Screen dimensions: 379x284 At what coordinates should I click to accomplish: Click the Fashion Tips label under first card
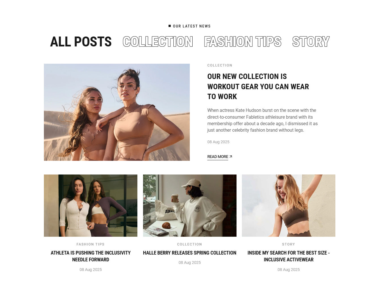91,244
